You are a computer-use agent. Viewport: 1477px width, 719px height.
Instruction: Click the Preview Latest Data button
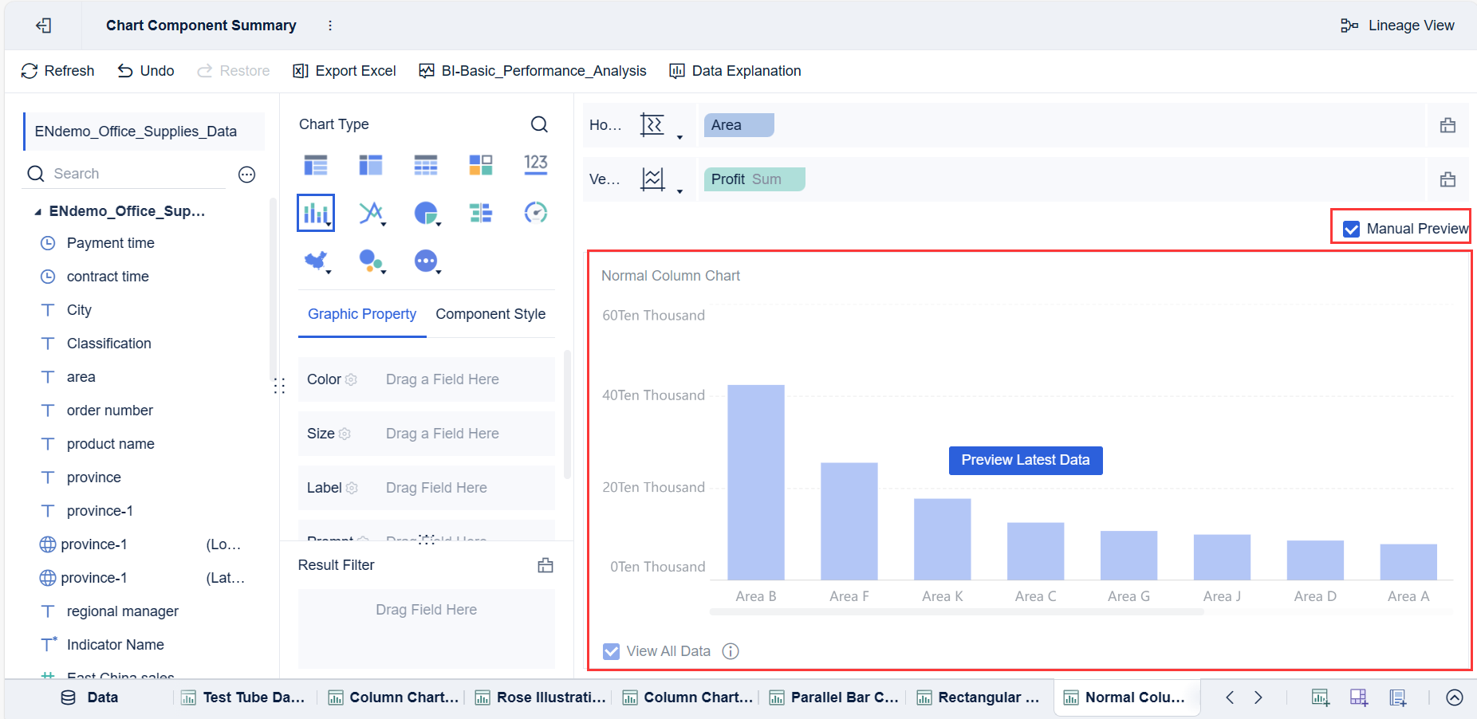click(1026, 460)
